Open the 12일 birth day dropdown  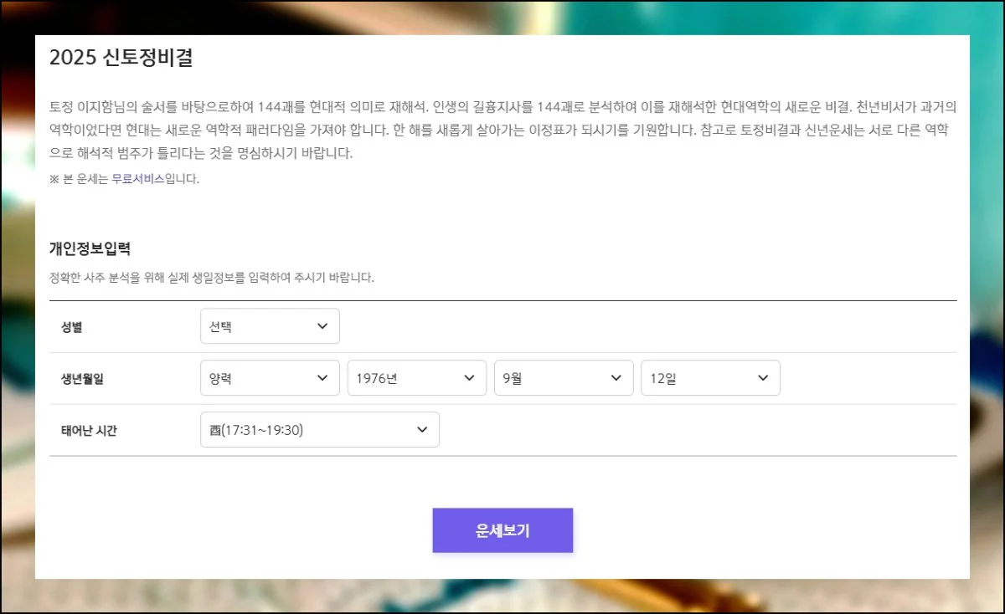coord(710,378)
